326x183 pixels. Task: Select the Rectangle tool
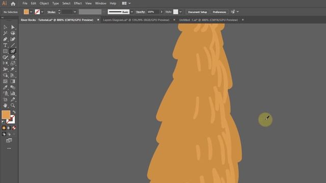point(5,51)
